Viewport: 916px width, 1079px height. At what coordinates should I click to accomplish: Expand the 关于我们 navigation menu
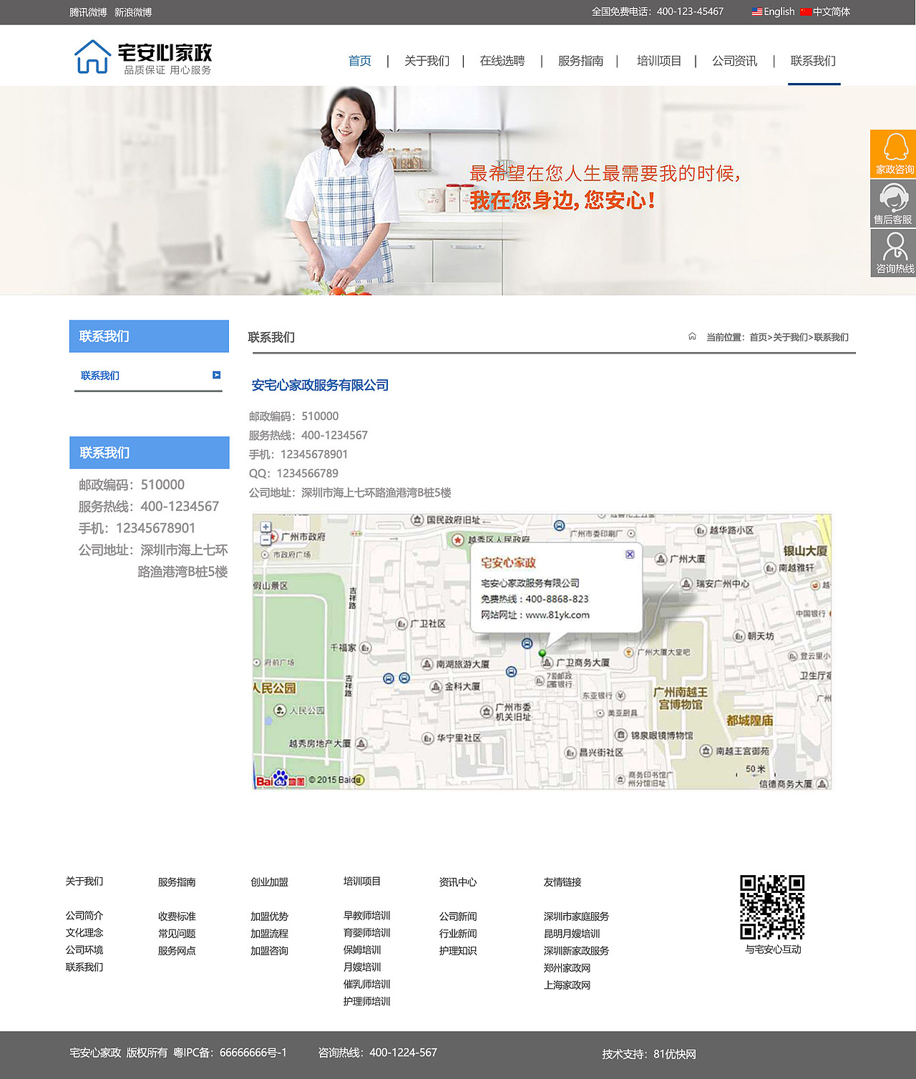pos(426,62)
